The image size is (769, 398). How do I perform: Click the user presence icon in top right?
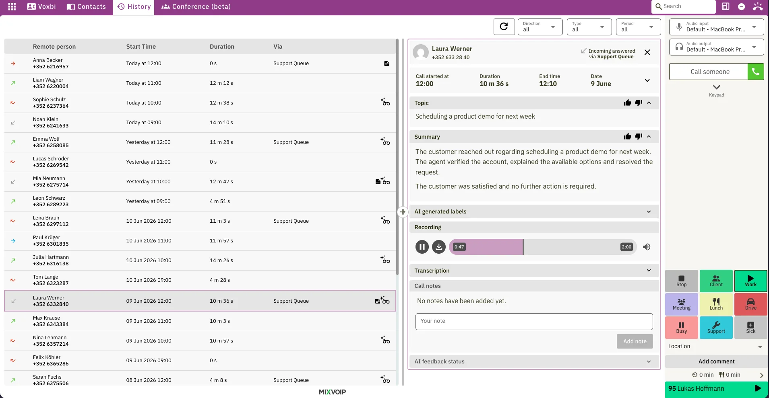[x=758, y=6]
